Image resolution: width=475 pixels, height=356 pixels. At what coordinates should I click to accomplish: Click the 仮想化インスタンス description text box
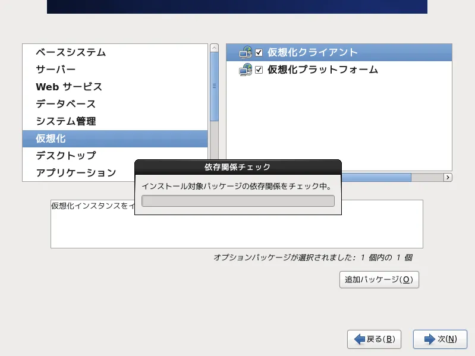[237, 224]
